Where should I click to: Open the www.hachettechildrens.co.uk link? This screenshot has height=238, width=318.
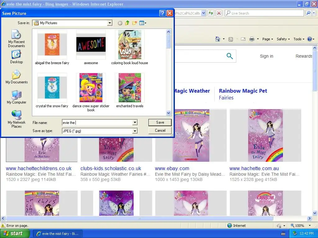click(x=39, y=168)
